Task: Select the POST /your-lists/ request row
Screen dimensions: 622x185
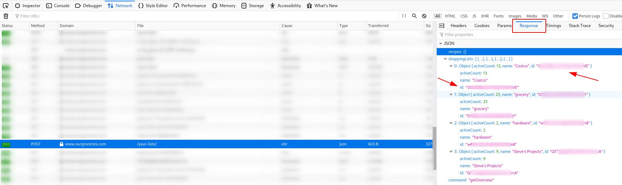Action: pos(215,144)
